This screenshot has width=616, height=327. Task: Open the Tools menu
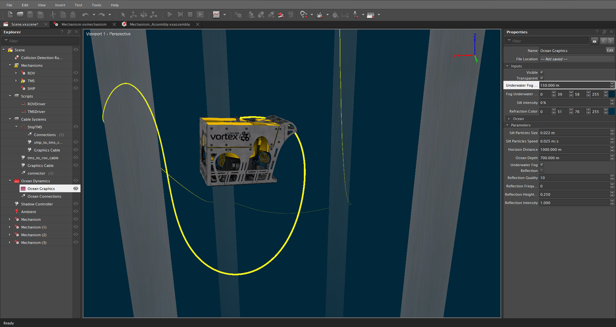pyautogui.click(x=96, y=5)
